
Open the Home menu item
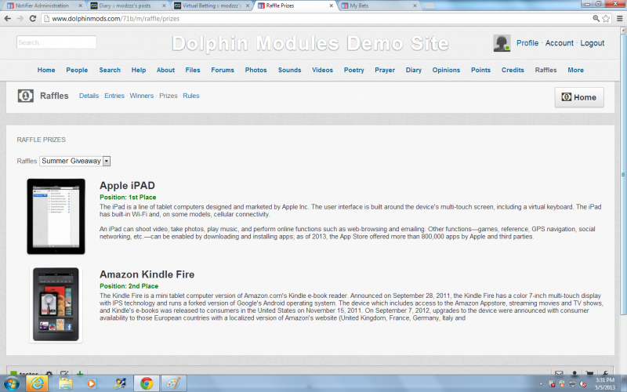tap(46, 70)
